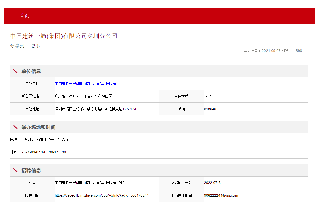The height and width of the screenshot is (206, 328).
Task: Click the 邮编 label cell
Action: pos(181,109)
